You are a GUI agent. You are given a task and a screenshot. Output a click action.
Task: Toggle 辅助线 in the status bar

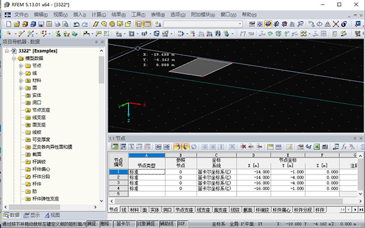(x=168, y=224)
